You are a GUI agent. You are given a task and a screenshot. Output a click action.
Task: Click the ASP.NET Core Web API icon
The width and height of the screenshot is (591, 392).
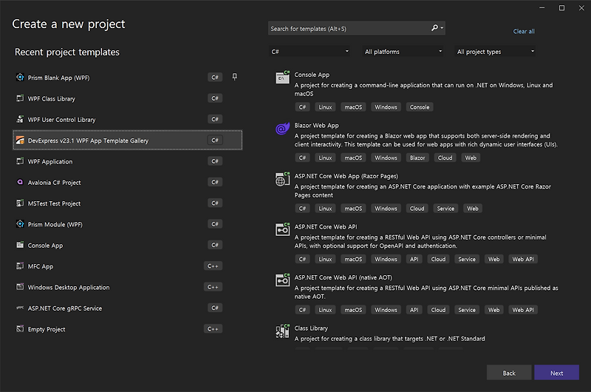282,229
